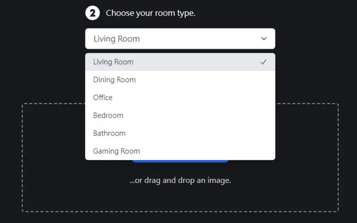The image size is (357, 223).
Task: Collapse the room type combo box
Action: tap(180, 38)
